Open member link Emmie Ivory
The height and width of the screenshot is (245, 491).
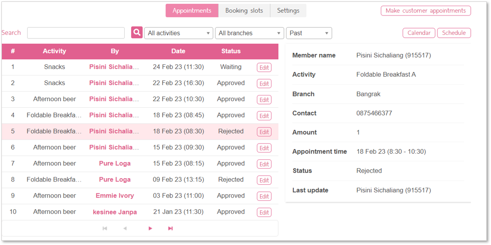115,196
